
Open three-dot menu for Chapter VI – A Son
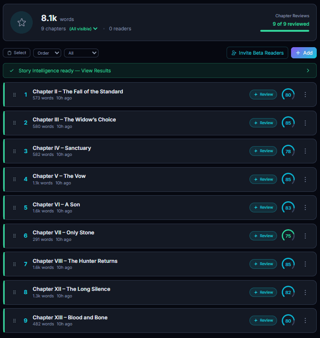(x=305, y=207)
